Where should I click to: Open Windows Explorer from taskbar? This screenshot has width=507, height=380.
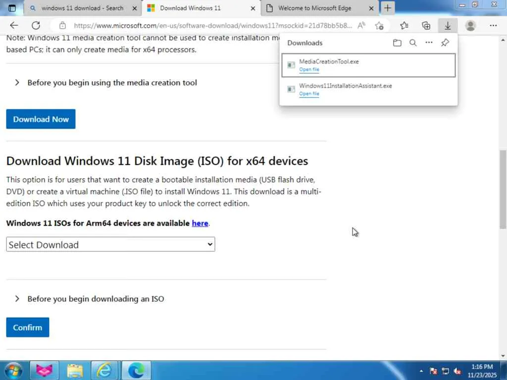tap(75, 370)
